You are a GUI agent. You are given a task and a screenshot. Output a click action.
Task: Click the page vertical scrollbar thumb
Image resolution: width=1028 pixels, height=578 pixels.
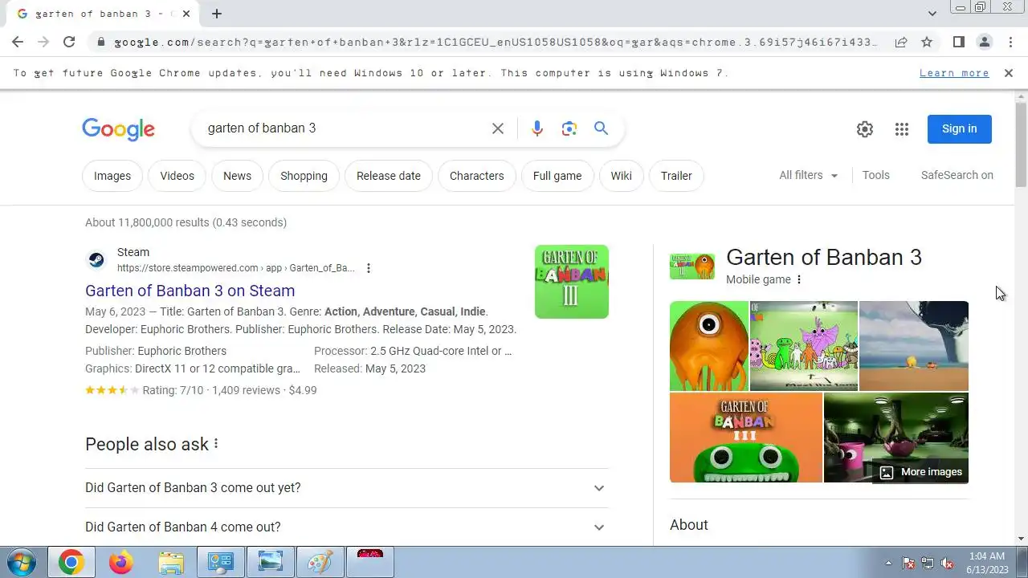[1021, 145]
